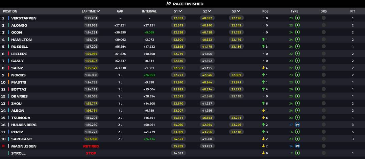Click Piastri's S1 time 21.970
Image resolution: width=365 pixels, height=159 pixels.
coord(178,82)
